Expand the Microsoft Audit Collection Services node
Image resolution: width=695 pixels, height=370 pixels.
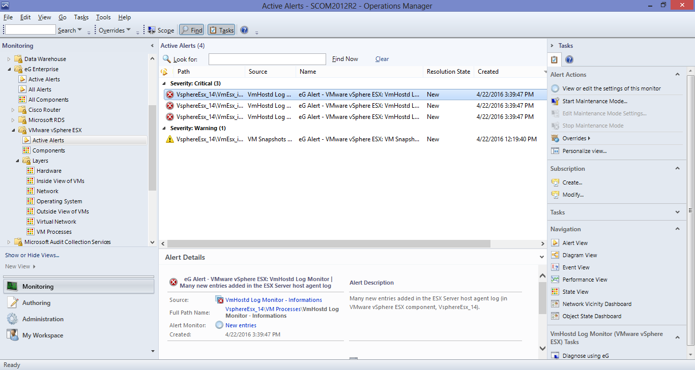[x=9, y=242]
